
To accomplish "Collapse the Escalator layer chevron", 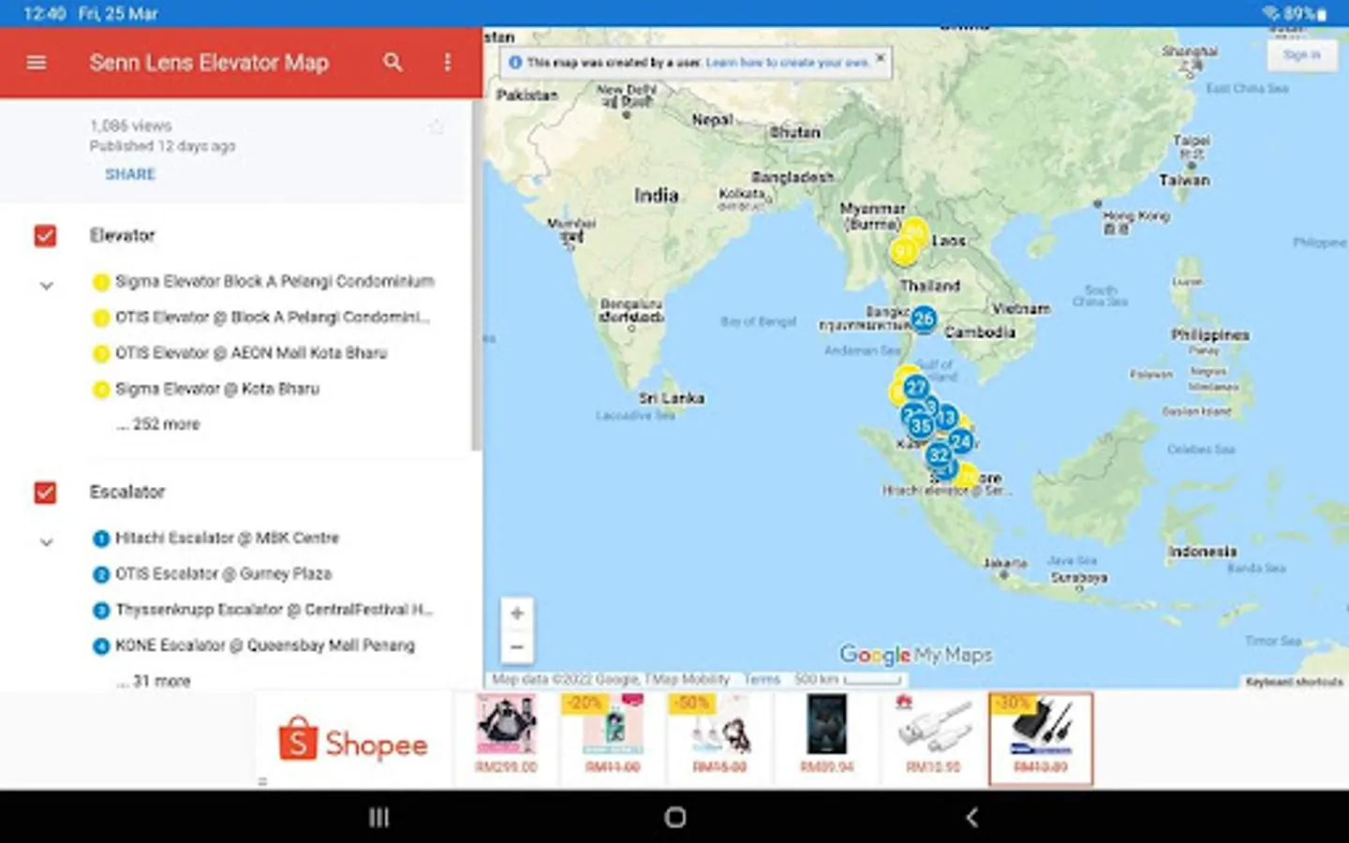I will coord(46,542).
